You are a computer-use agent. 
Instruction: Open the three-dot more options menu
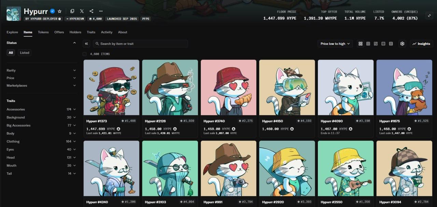101,11
